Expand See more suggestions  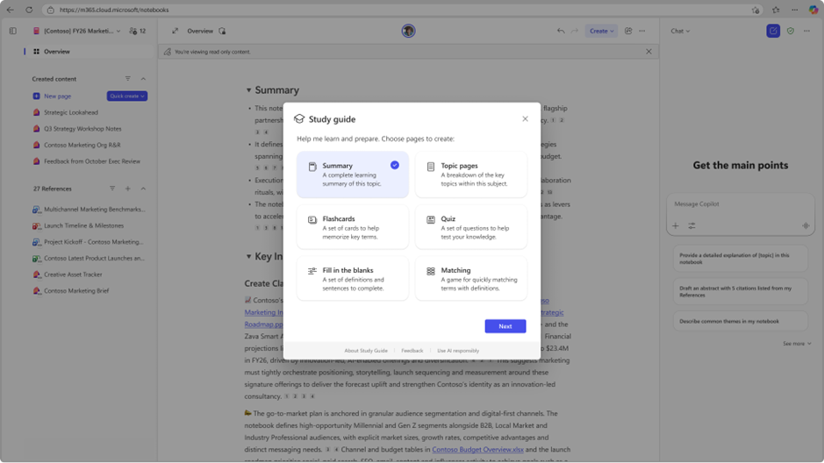(x=797, y=344)
